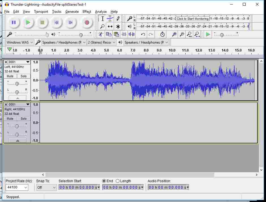Select the Multi-Tool asterisk icon

coord(118,27)
